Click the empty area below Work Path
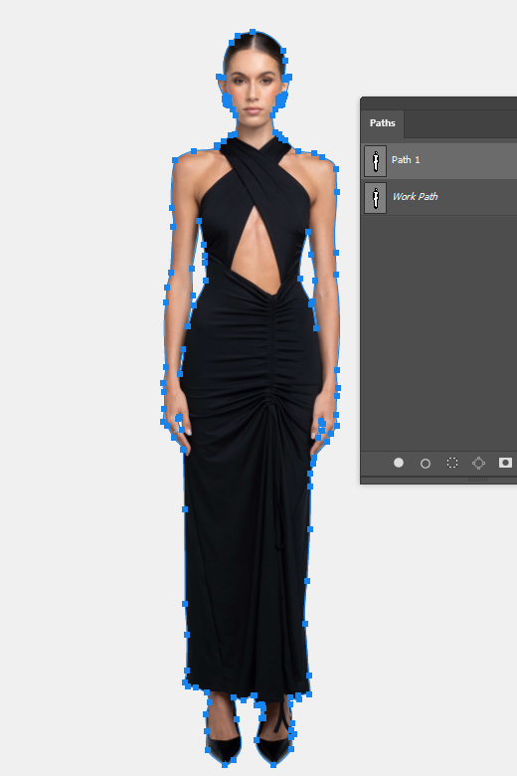 (439, 332)
